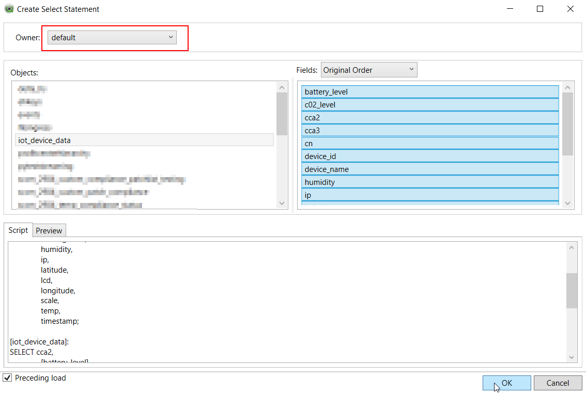Open the Owner dropdown arrow
This screenshot has height=394, width=586.
[171, 37]
